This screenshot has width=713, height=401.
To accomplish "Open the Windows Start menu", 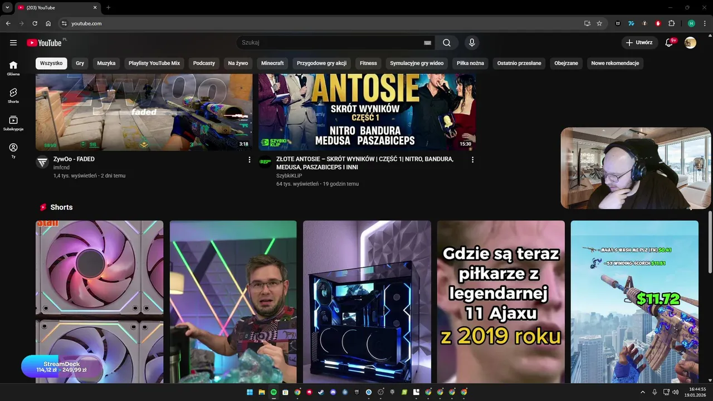I will 250,392.
